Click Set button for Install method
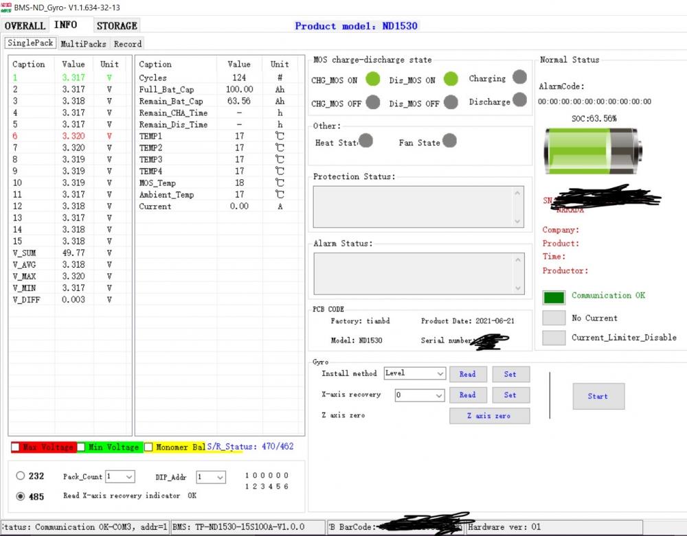 point(510,374)
